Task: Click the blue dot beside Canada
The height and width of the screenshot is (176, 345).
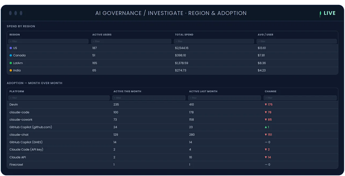Action: [11, 56]
